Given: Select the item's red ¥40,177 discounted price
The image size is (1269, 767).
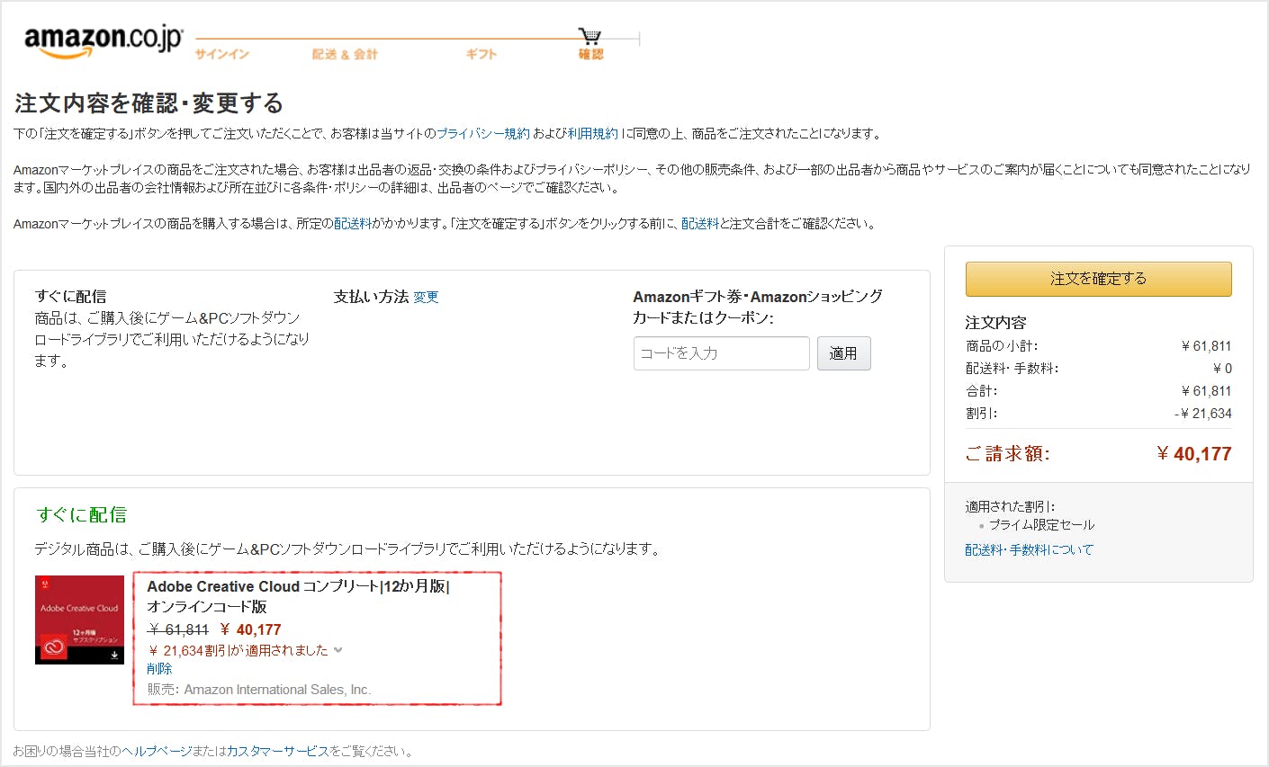Looking at the screenshot, I should tap(250, 629).
